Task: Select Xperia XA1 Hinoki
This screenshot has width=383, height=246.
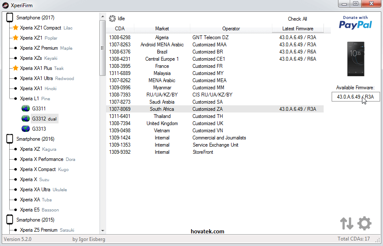Action: coord(38,88)
